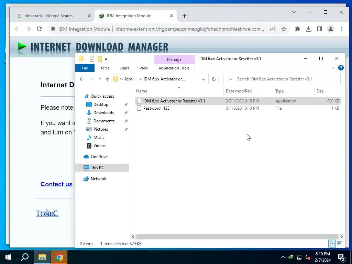Open taskbar Search icon
This screenshot has width=352, height=264.
point(25,257)
